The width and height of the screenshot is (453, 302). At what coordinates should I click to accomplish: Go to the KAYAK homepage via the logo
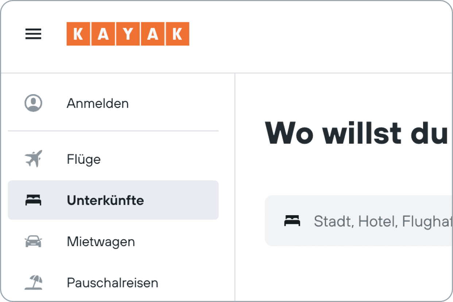(x=128, y=34)
